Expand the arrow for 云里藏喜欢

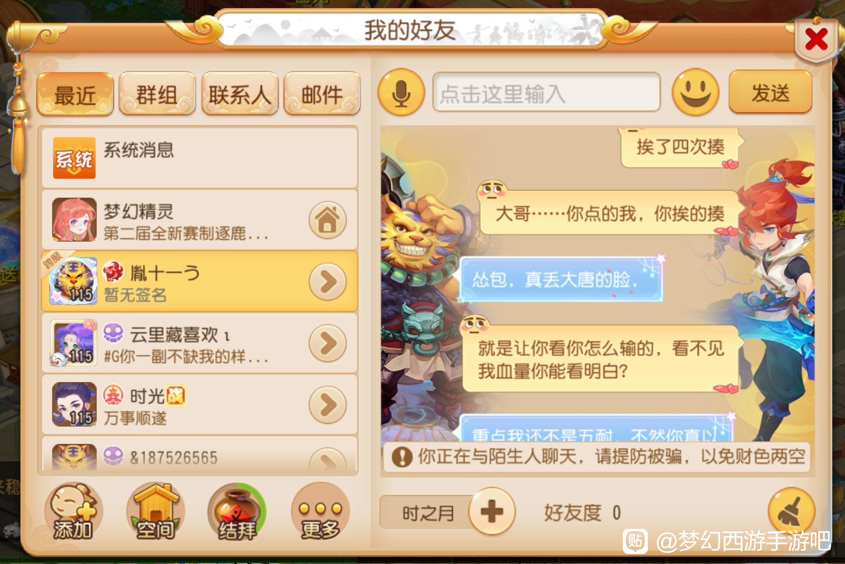pyautogui.click(x=328, y=343)
